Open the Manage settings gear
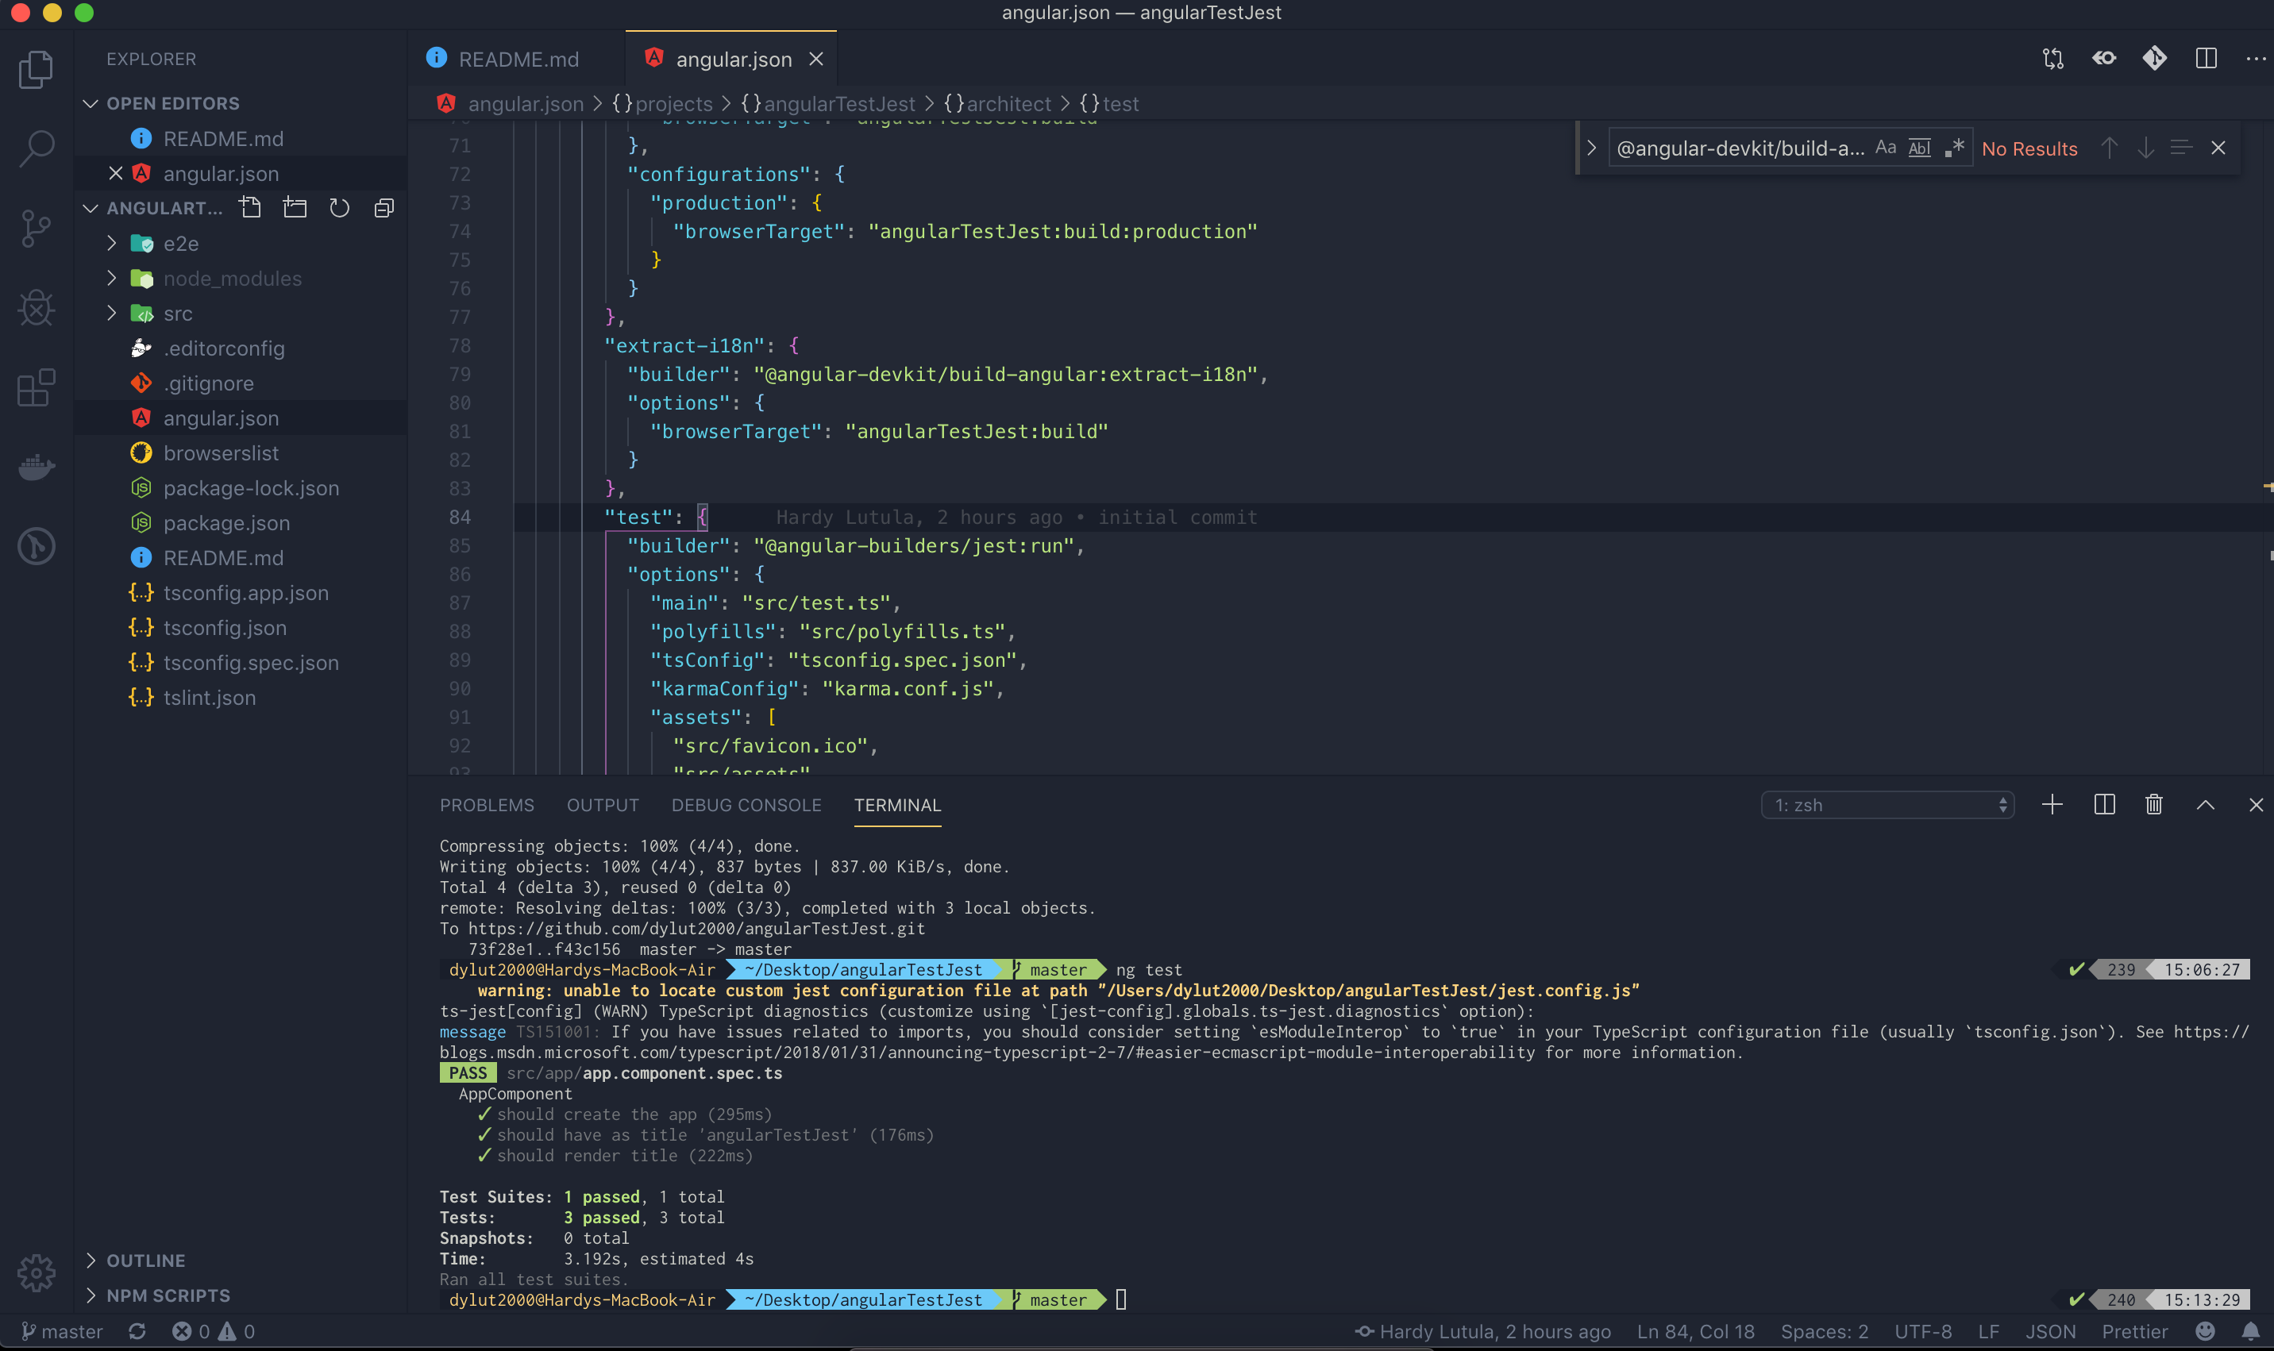 pos(37,1272)
